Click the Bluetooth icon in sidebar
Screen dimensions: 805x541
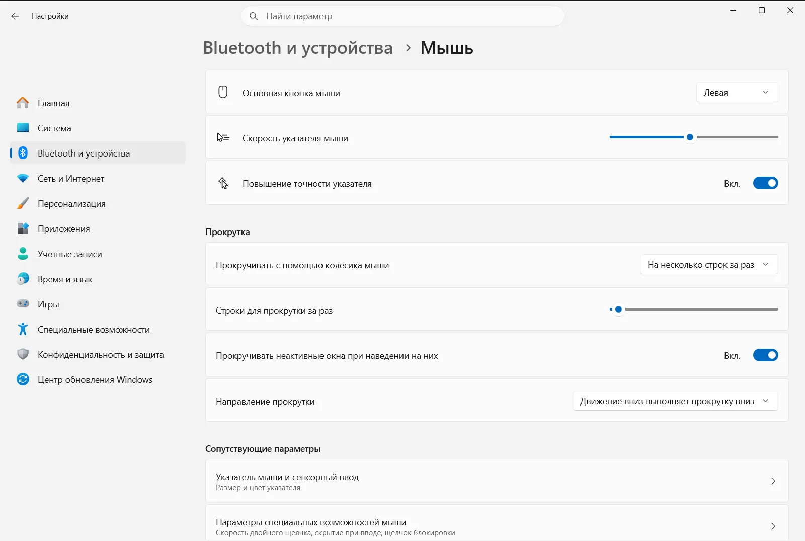coord(23,153)
